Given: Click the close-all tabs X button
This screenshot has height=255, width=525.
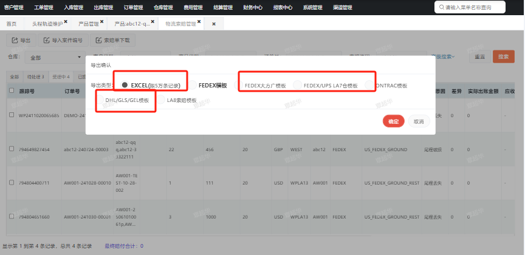Looking at the screenshot, I should [x=214, y=24].
